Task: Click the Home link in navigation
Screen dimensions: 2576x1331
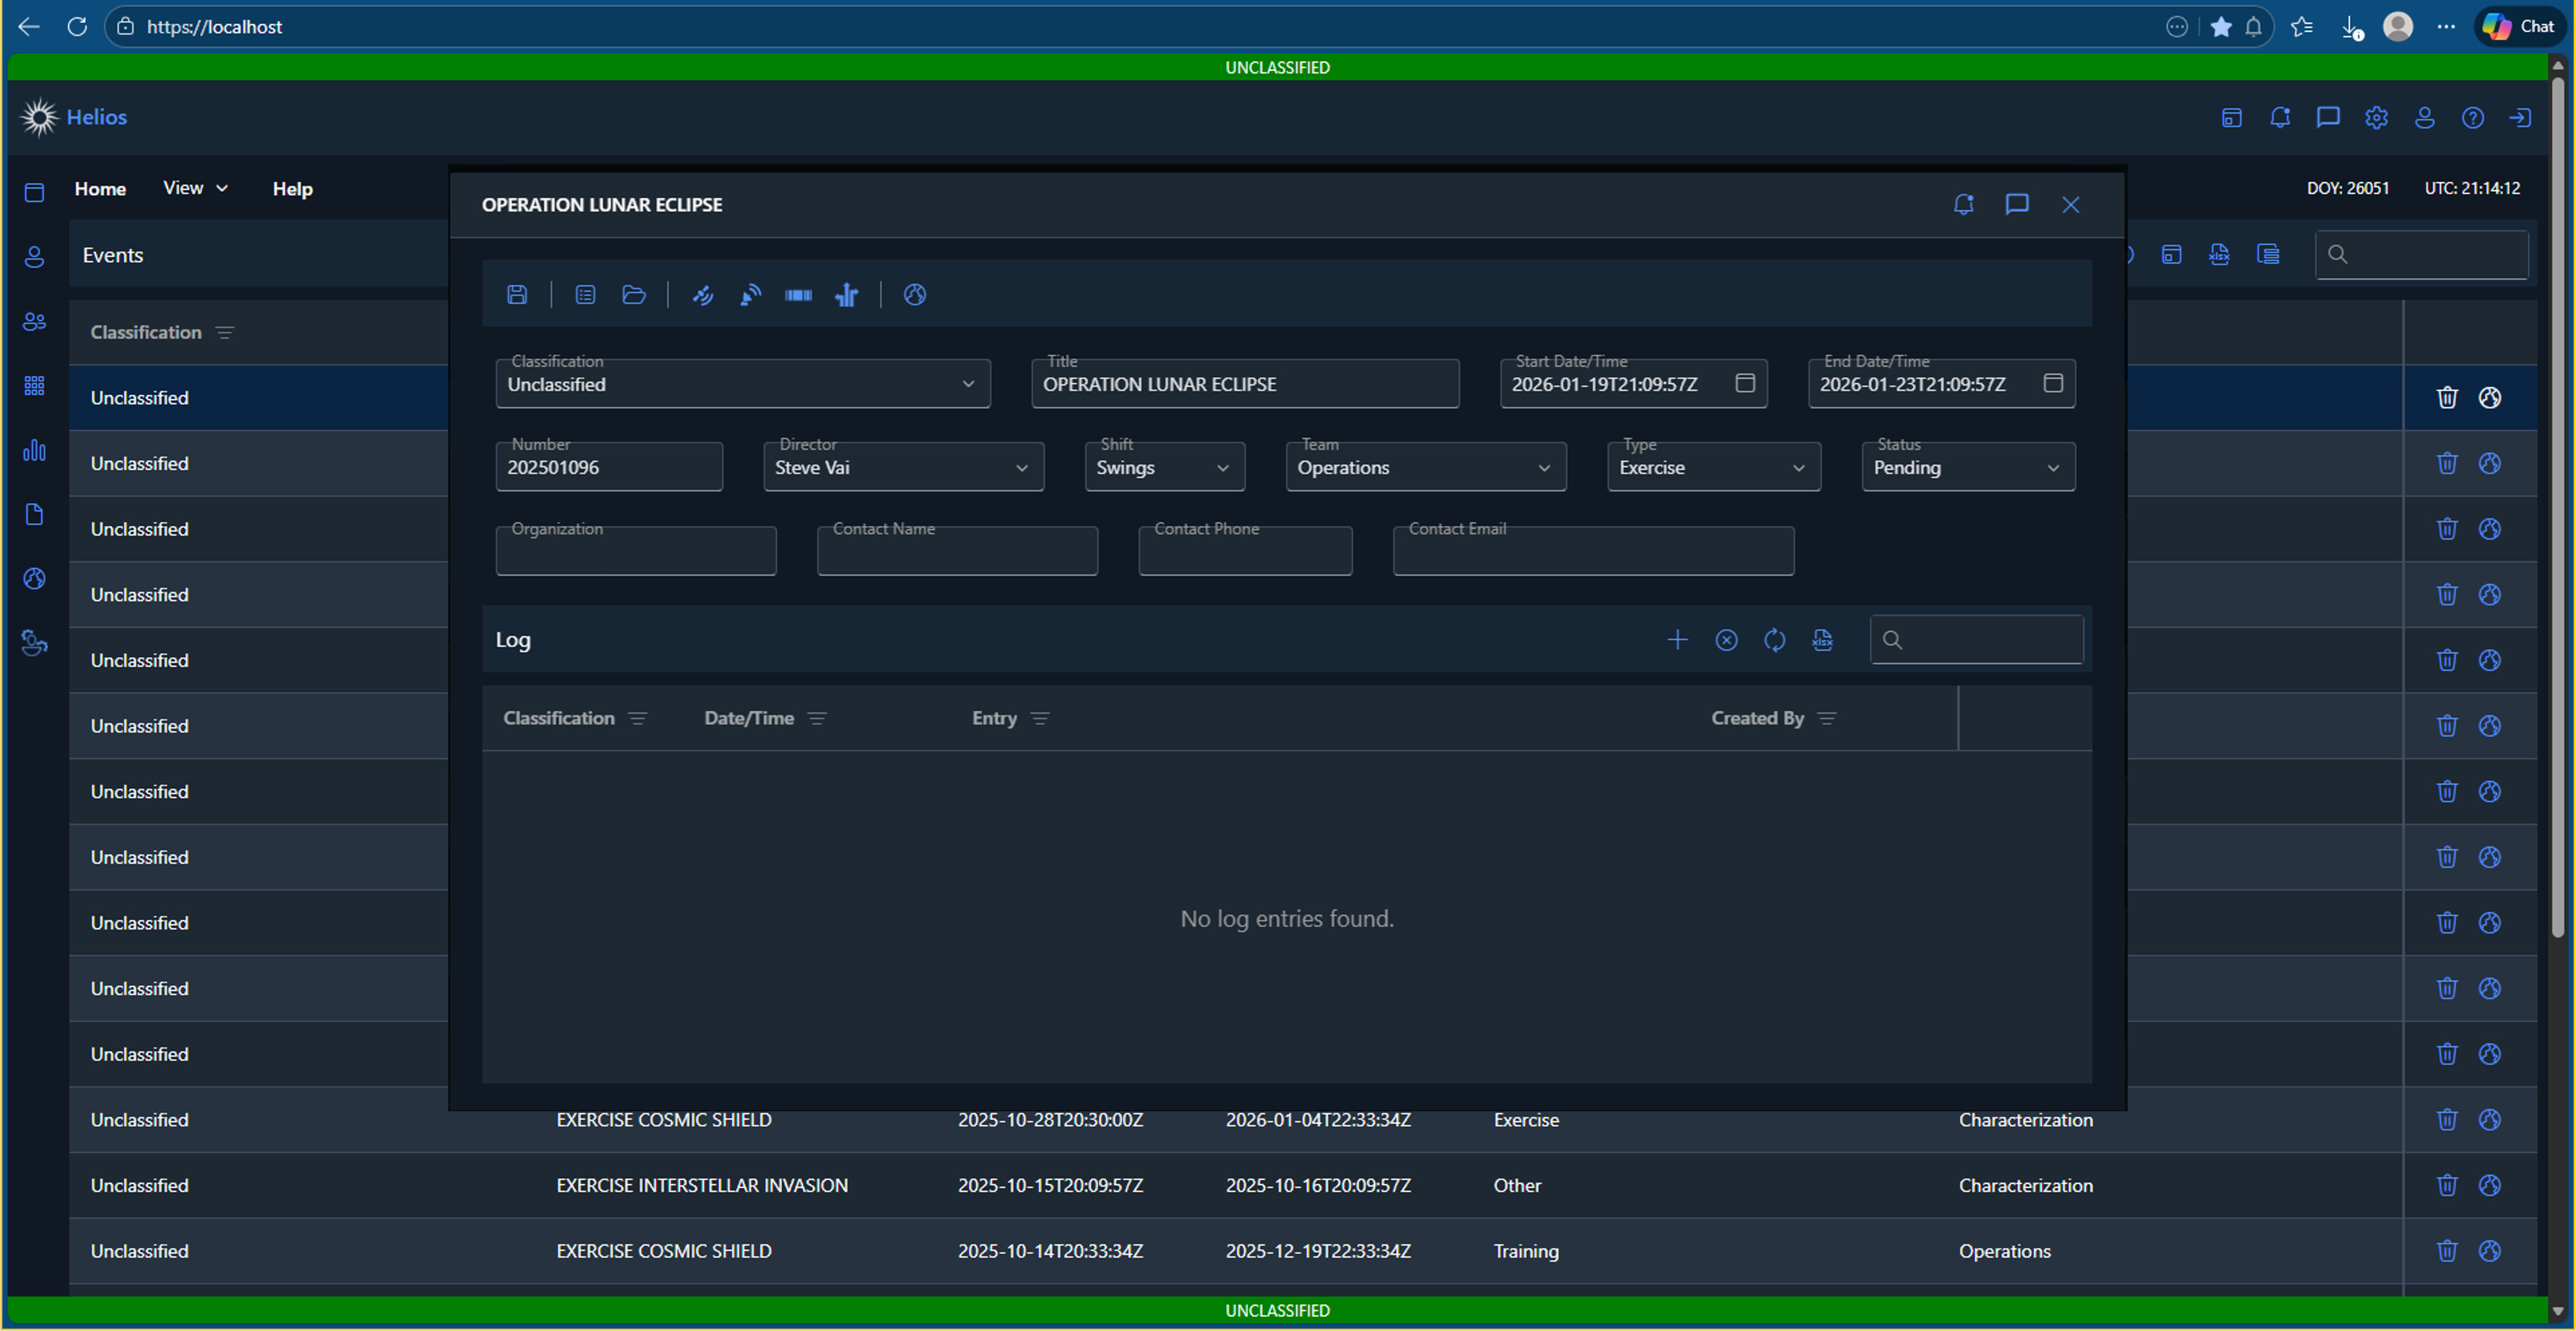Action: 100,188
